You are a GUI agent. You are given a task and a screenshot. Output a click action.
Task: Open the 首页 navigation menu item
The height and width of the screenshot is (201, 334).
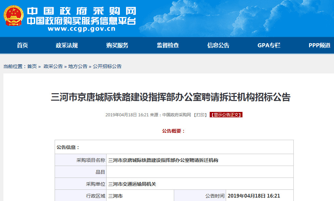tap(23, 45)
